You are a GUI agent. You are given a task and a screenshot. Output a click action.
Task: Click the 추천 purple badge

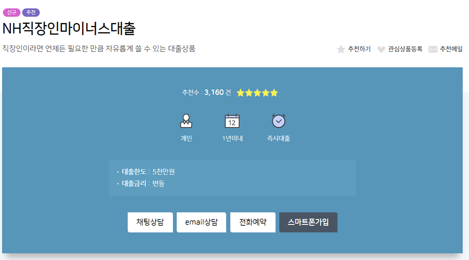point(31,13)
